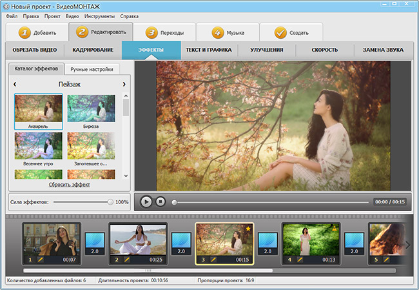Switch to УЛУЧШЕНИЯ tab

tap(267, 50)
